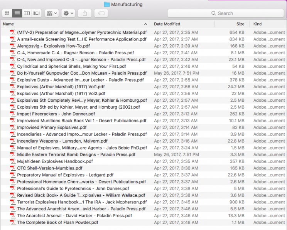Sort files by Date Modified column
This screenshot has height=230, width=287.
click(181, 24)
